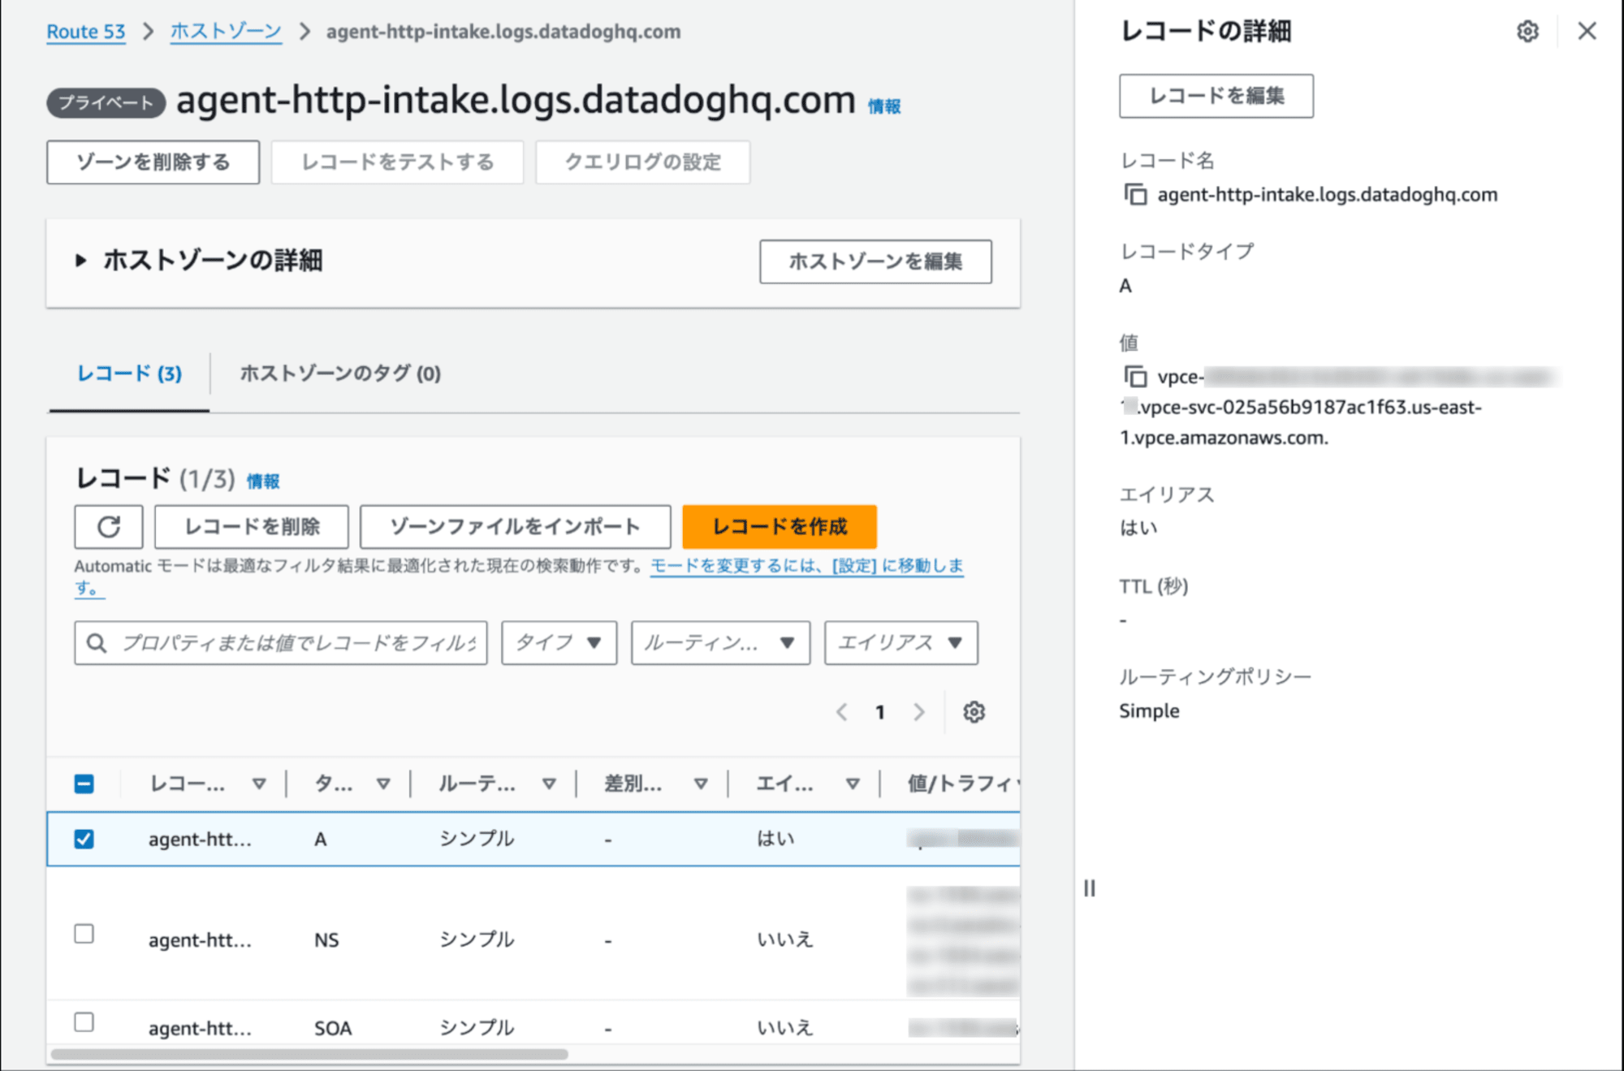Sort by ルーテ... routing column arrow

click(549, 784)
